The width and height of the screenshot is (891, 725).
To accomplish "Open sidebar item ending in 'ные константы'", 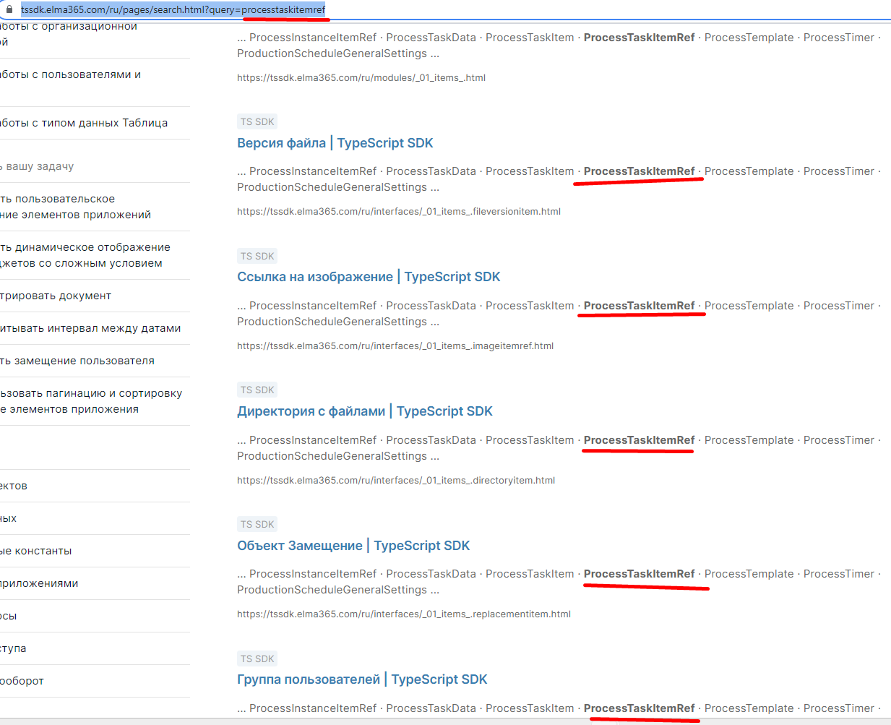I will 36,551.
